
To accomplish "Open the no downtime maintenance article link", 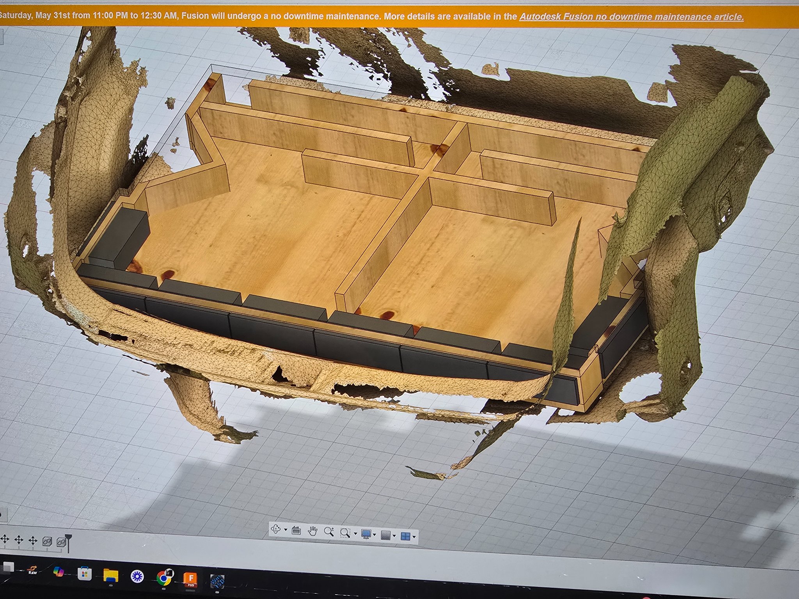I will pyautogui.click(x=632, y=17).
